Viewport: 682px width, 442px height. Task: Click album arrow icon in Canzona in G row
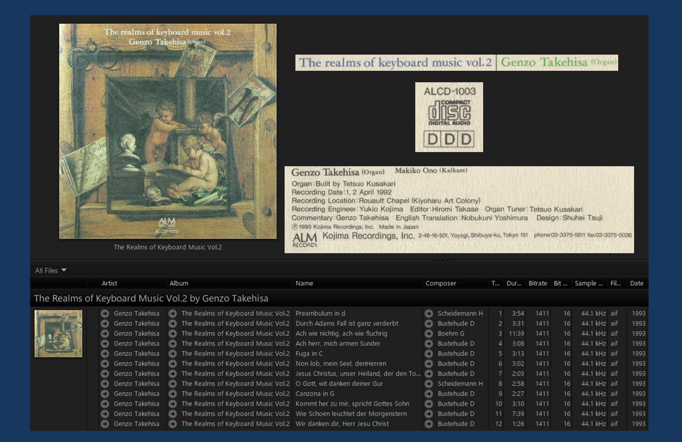click(173, 393)
